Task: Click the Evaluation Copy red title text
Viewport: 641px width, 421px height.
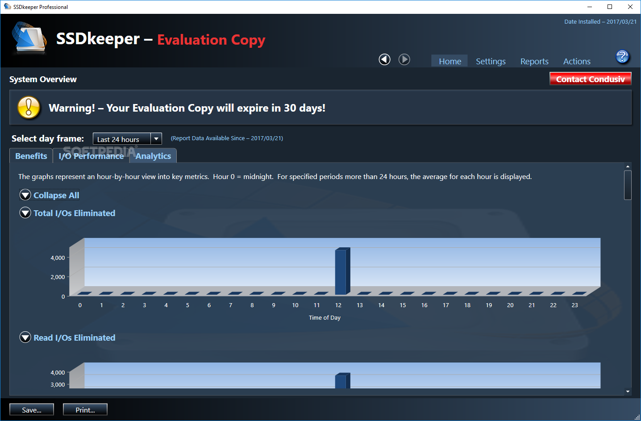Action: [211, 40]
